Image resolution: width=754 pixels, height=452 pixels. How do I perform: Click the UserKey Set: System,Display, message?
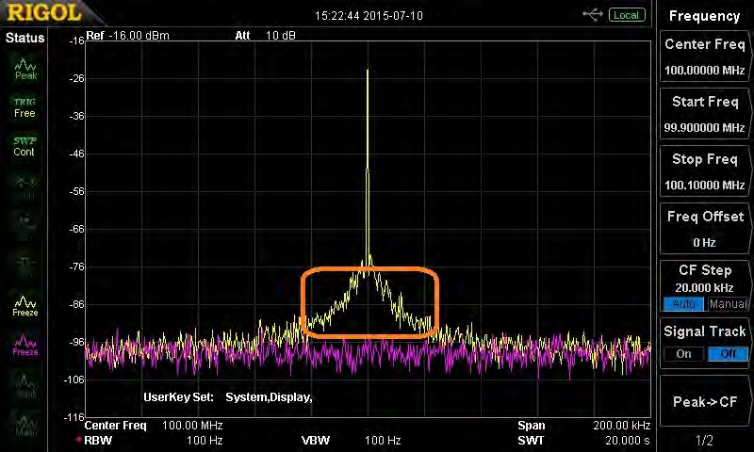228,397
